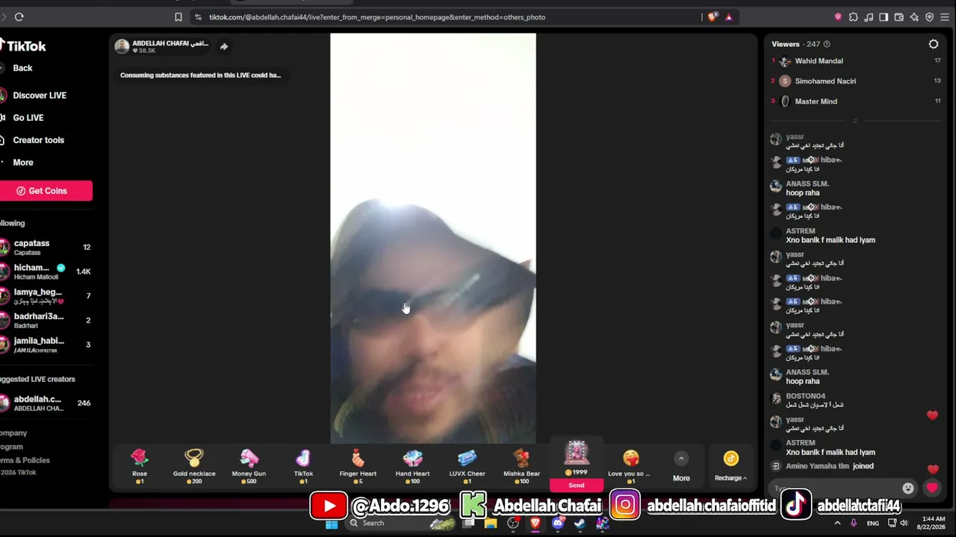Open Hicham Mallouli following live

click(x=46, y=271)
